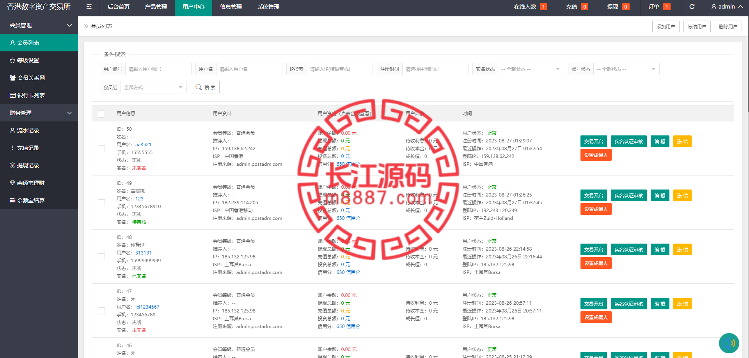
Task: Open the 产品管理 top menu
Action: coord(156,7)
